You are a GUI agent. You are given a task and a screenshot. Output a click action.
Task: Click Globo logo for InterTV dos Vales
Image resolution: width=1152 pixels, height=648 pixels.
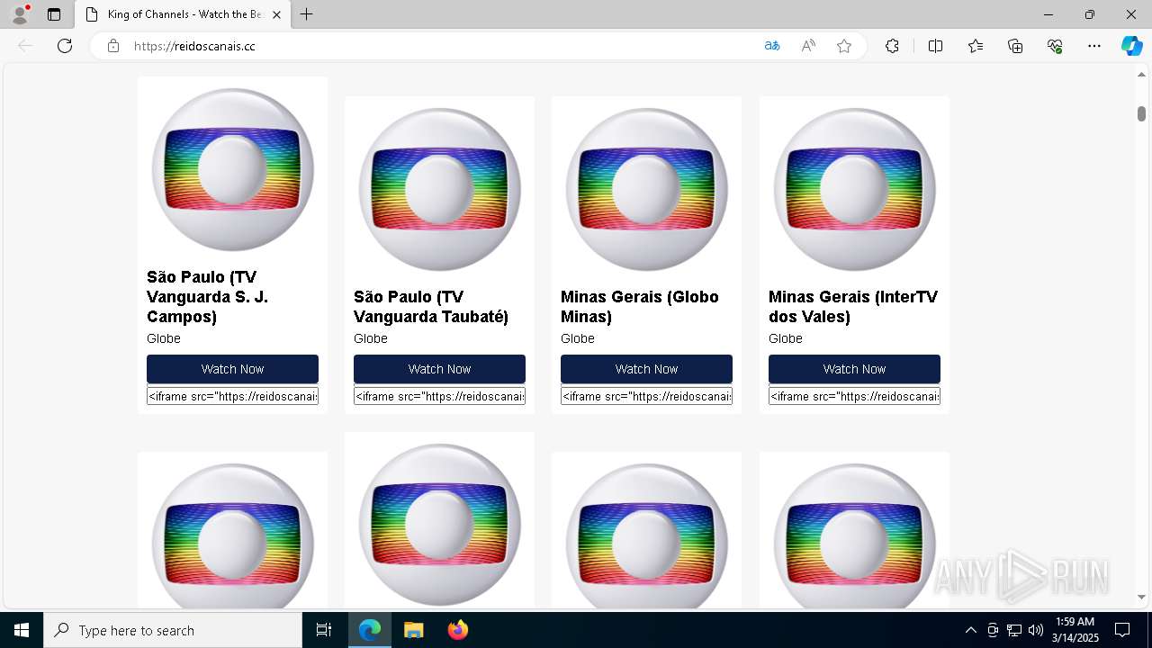(854, 189)
